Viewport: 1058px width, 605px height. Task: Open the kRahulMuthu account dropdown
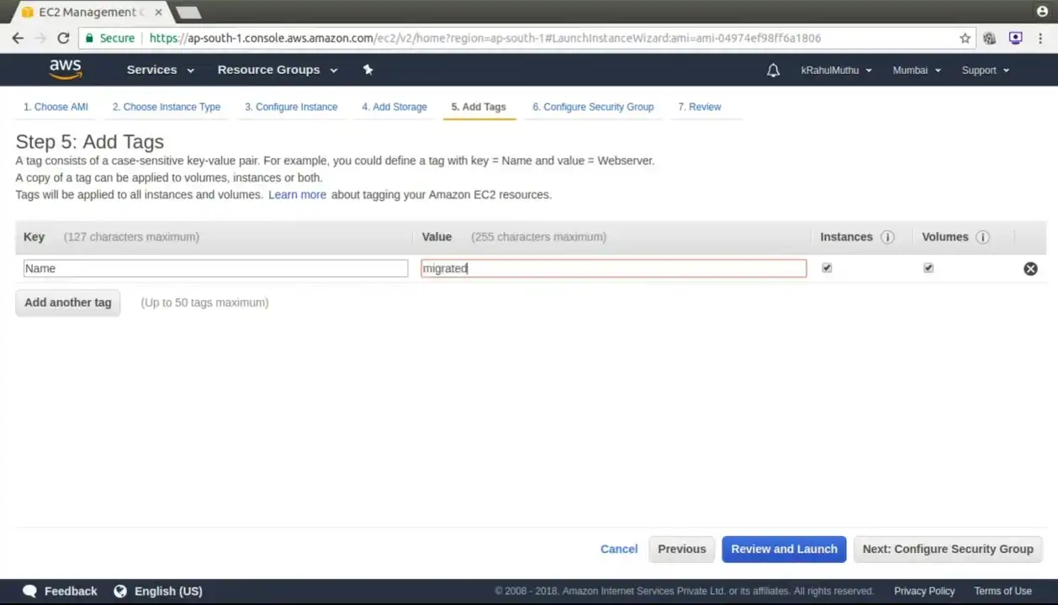click(x=837, y=71)
